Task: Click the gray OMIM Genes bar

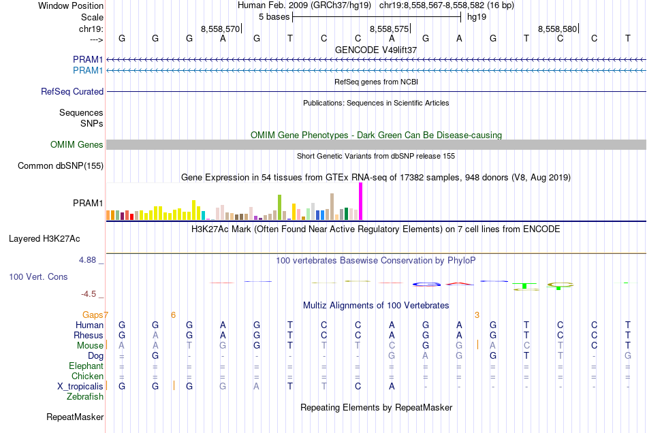Action: click(377, 145)
